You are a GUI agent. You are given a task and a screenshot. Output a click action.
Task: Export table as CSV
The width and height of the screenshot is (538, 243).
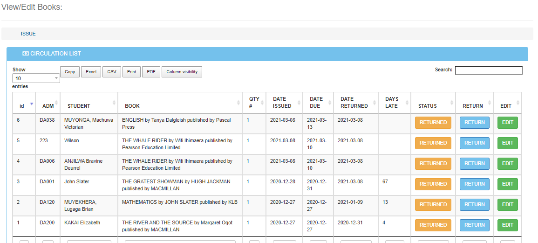112,72
